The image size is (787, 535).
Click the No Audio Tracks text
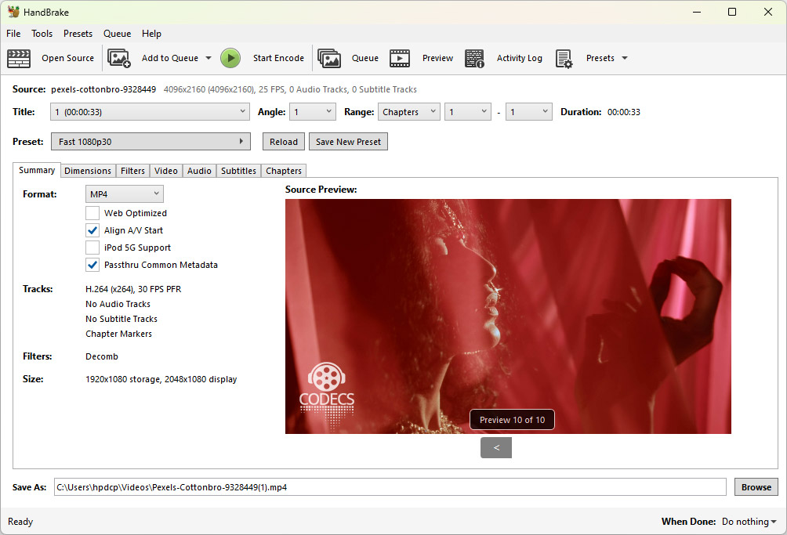[118, 304]
